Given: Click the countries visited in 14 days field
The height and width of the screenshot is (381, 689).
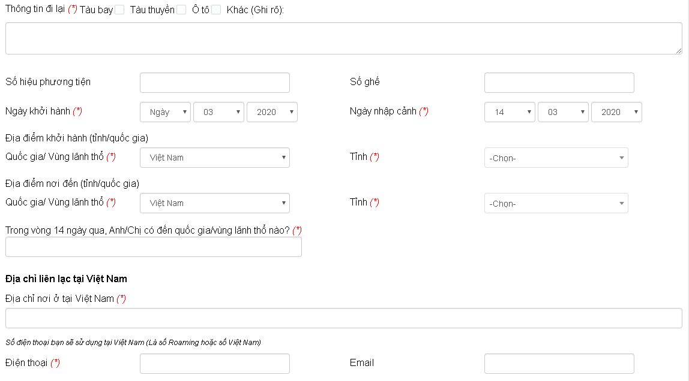Looking at the screenshot, I should (x=154, y=247).
